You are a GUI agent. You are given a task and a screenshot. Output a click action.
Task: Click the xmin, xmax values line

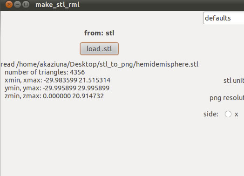tap(58, 80)
